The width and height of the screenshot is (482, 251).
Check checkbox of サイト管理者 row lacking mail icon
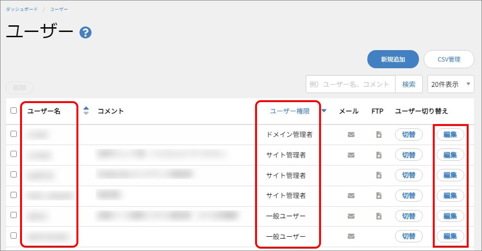click(x=13, y=174)
